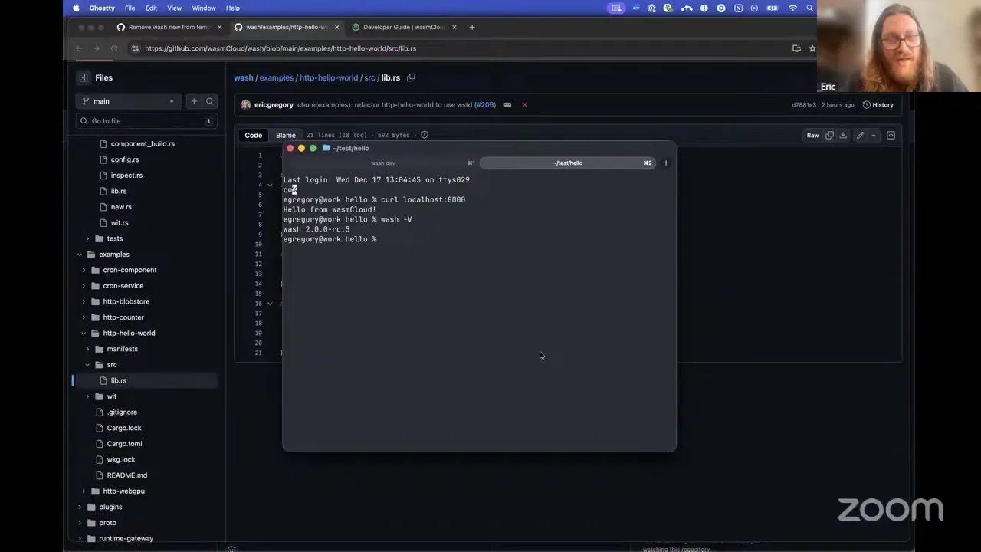Open the Help menu
Screen dimensions: 981x552
233,8
